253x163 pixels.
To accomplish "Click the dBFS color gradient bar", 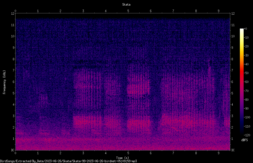I will pyautogui.click(x=241, y=82).
